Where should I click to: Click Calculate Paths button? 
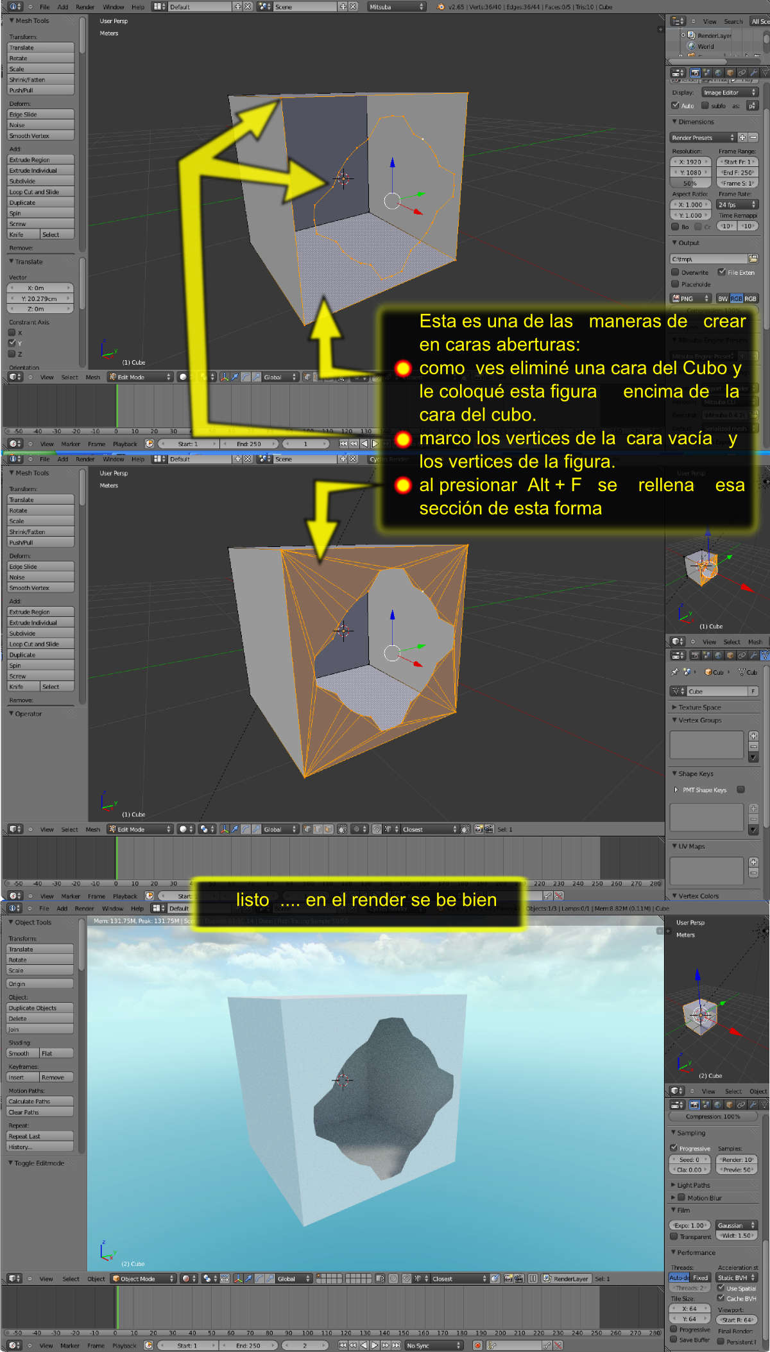(40, 1101)
